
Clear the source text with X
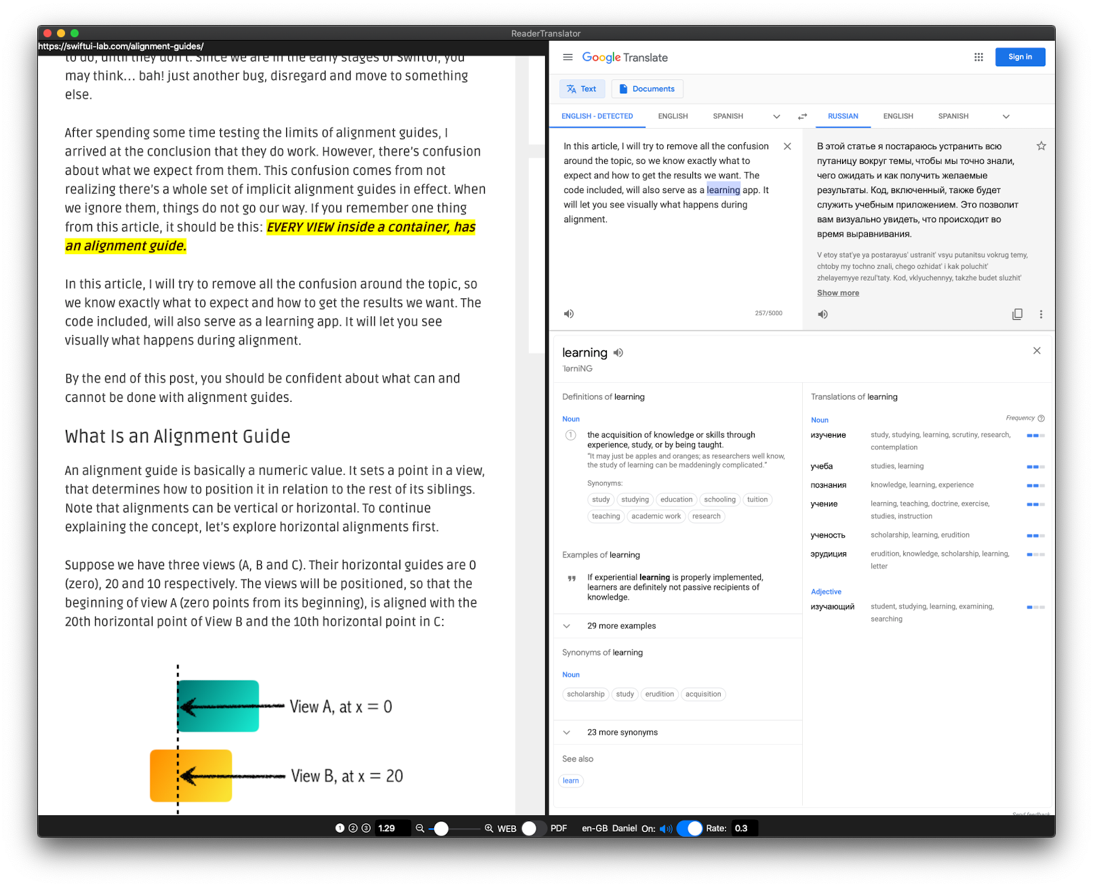point(787,146)
